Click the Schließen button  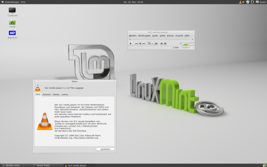point(105,149)
